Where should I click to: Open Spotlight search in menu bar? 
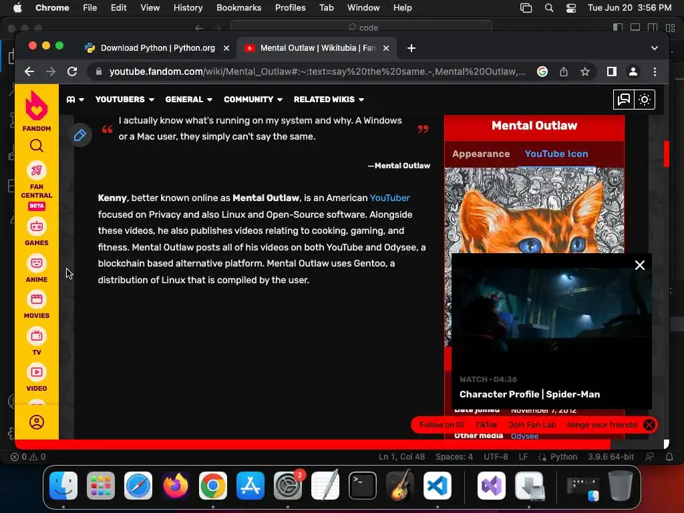[549, 8]
